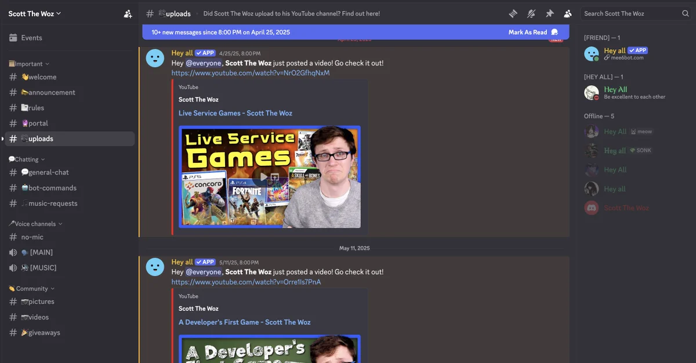The image size is (696, 363).
Task: Click the uploads channel topic text
Action: [292, 13]
